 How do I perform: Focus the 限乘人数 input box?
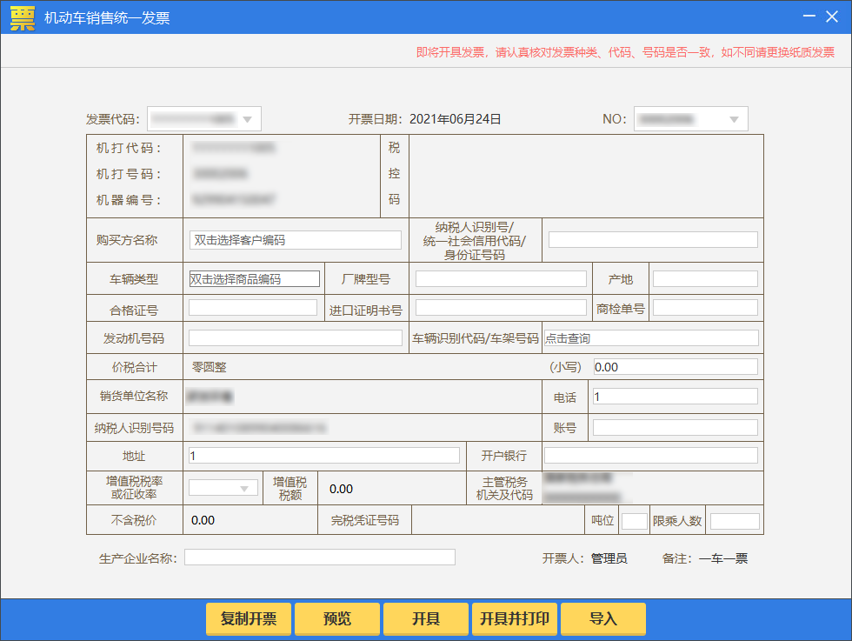point(735,521)
